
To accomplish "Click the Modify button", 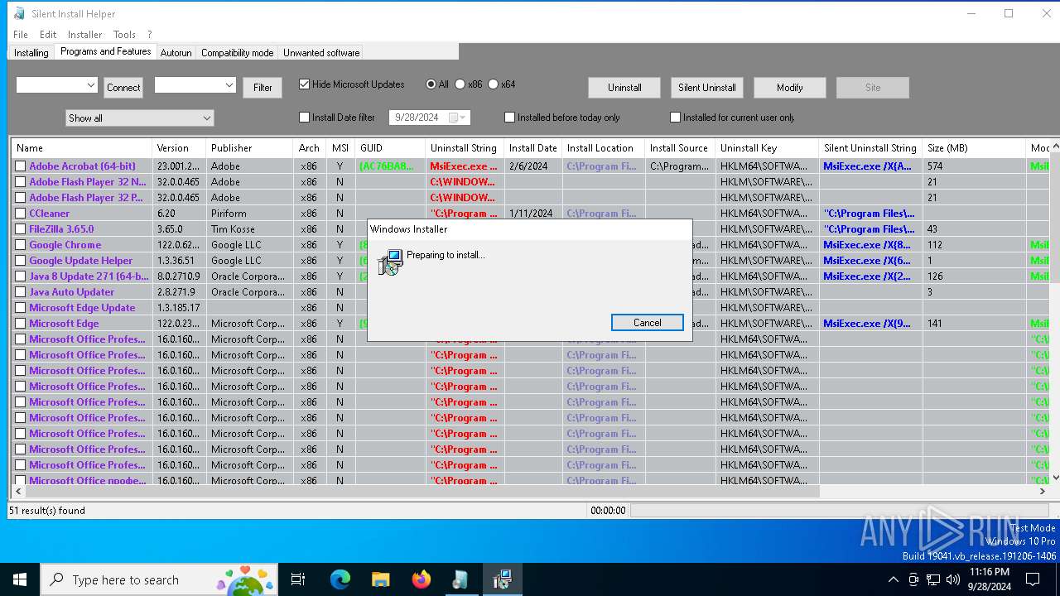I will [x=790, y=88].
